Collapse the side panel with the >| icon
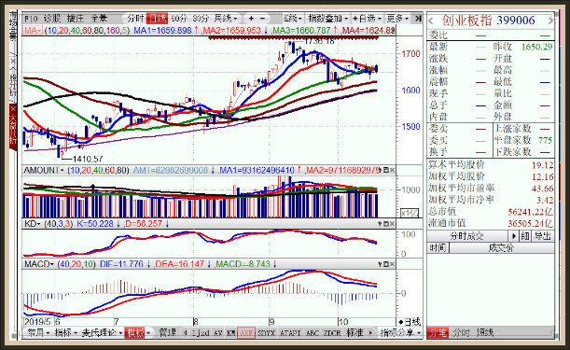This screenshot has width=570, height=350. pos(418,18)
